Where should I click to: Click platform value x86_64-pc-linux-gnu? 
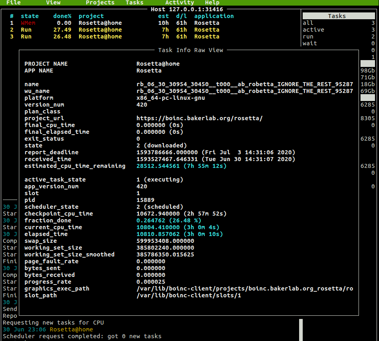(171, 98)
